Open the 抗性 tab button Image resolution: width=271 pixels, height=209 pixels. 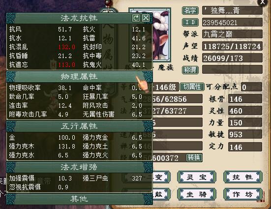coord(243,177)
